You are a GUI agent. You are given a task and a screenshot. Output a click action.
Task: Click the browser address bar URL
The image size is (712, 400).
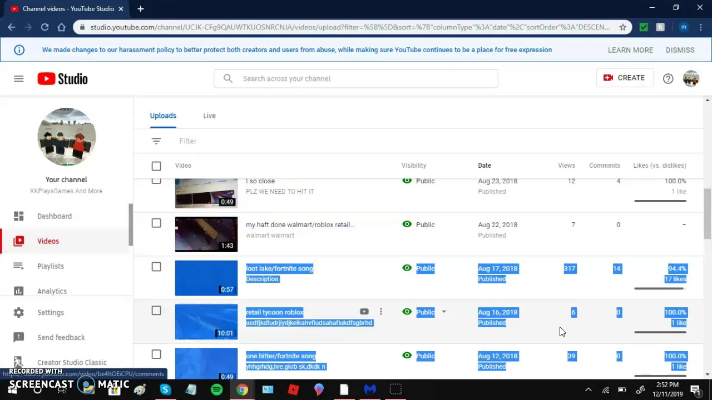click(x=350, y=27)
